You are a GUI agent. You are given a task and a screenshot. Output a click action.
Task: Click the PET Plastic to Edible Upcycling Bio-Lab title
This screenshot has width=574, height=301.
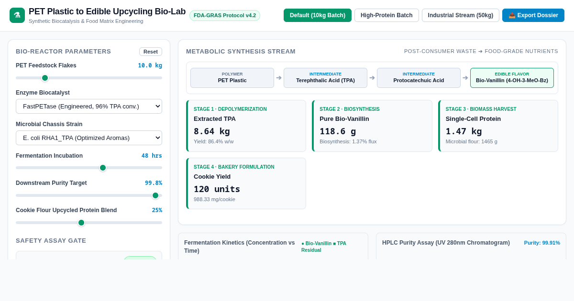(x=107, y=11)
